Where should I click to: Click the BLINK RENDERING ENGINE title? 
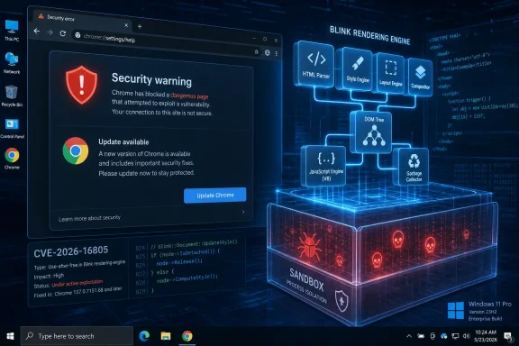(369, 35)
